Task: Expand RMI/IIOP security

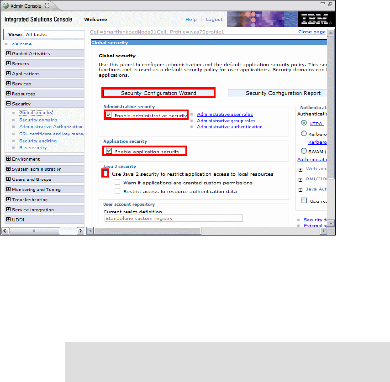Action: [300, 180]
